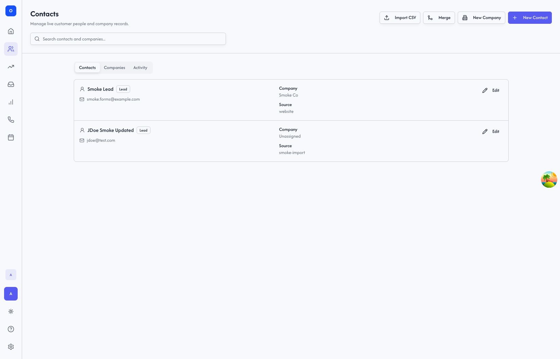This screenshot has height=359, width=560.
Task: Switch to the Activity tab
Action: pos(140,68)
